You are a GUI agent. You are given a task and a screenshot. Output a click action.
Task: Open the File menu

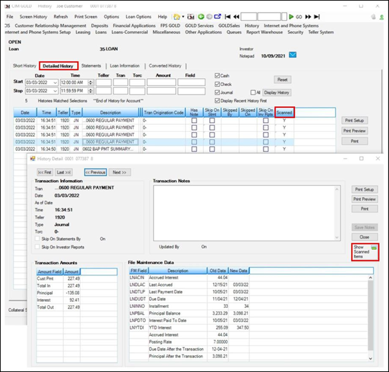click(x=10, y=17)
